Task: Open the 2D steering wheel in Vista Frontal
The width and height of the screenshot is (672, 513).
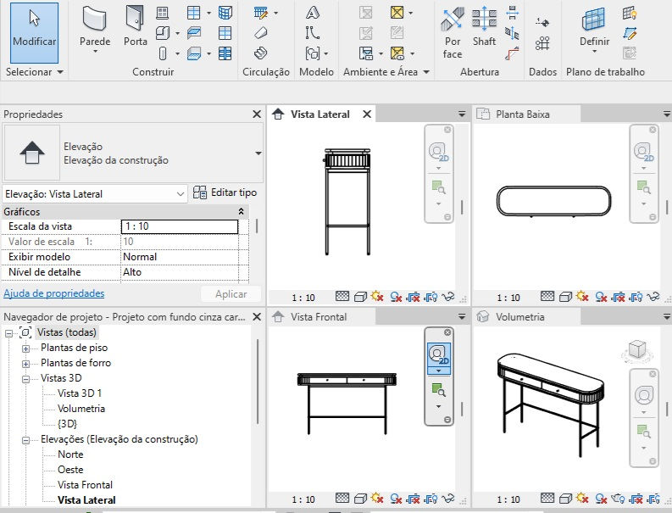Action: click(x=438, y=354)
